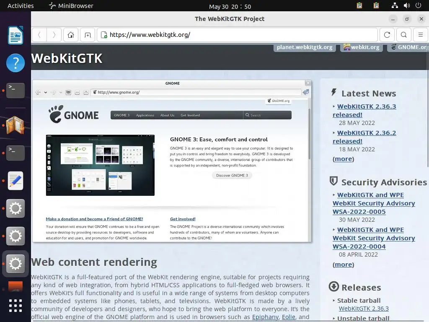Screen dimensions: 429x322
Task: Open the middle Settings gear in the dock
Action: click(16, 236)
